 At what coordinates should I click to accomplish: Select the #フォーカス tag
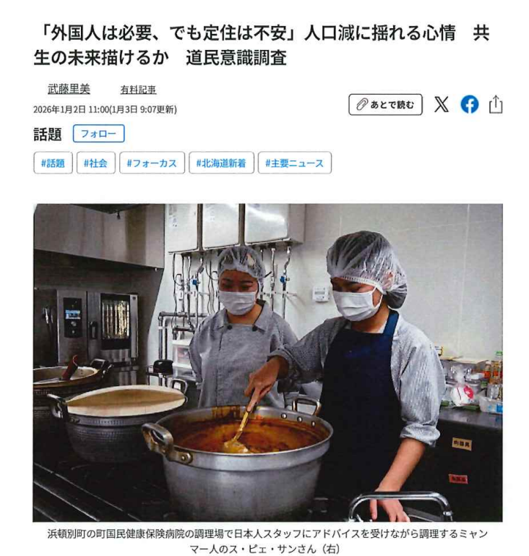(152, 163)
